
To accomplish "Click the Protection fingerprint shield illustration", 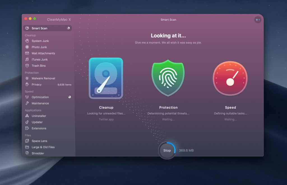I will click(x=168, y=78).
